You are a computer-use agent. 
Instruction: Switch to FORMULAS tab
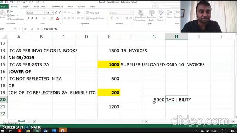[x=58, y=7]
